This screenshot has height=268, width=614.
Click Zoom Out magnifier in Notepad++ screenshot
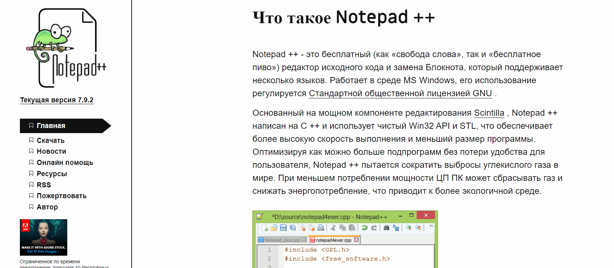pos(418,227)
